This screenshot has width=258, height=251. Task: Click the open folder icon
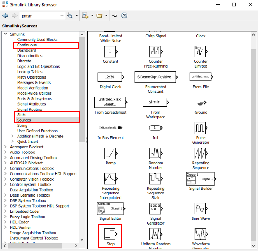tap(99, 16)
